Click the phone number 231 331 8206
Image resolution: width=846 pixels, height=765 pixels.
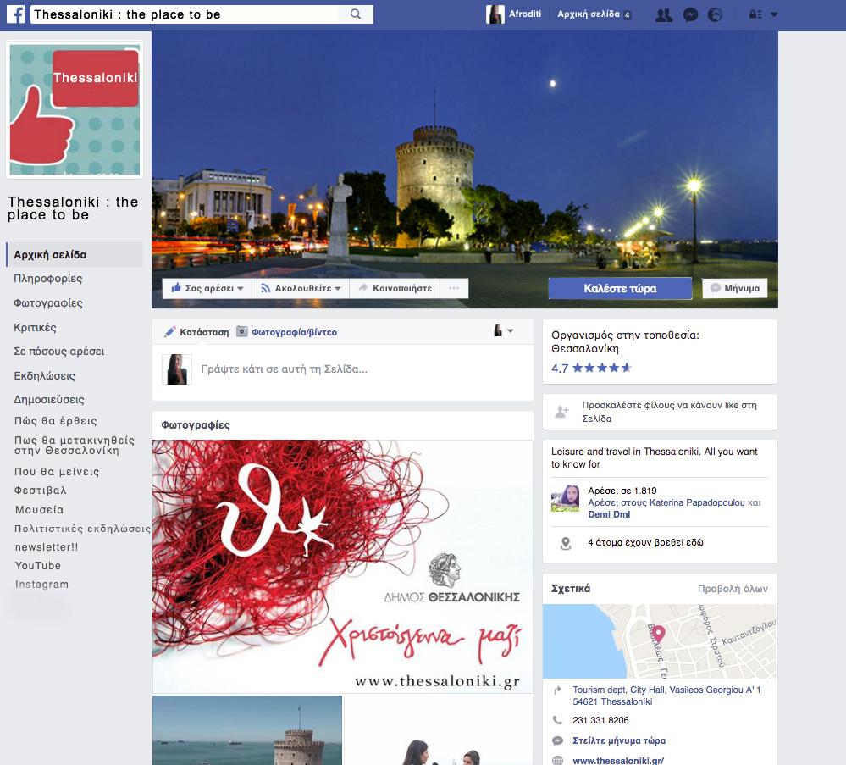pyautogui.click(x=600, y=720)
